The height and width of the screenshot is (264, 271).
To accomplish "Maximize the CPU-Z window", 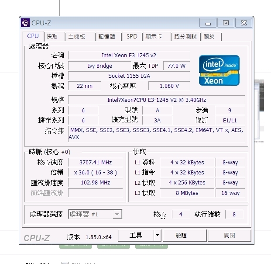I will point(226,23).
